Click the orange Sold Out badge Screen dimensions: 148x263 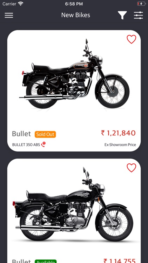45,134
